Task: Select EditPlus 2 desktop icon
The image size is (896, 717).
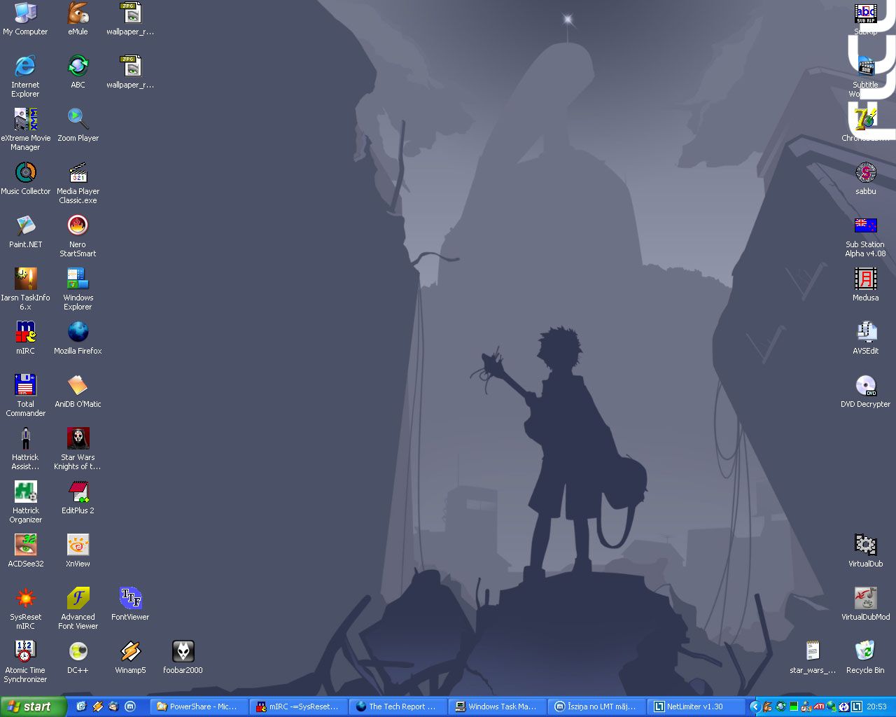Action: tap(78, 498)
